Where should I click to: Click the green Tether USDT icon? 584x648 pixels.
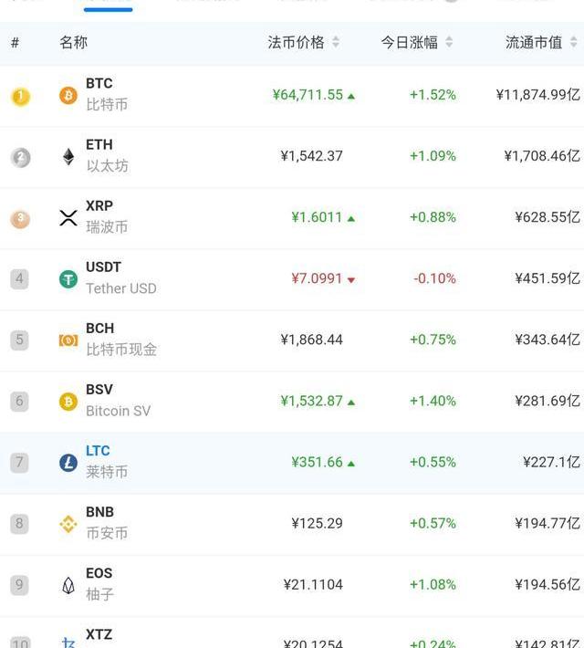click(68, 279)
